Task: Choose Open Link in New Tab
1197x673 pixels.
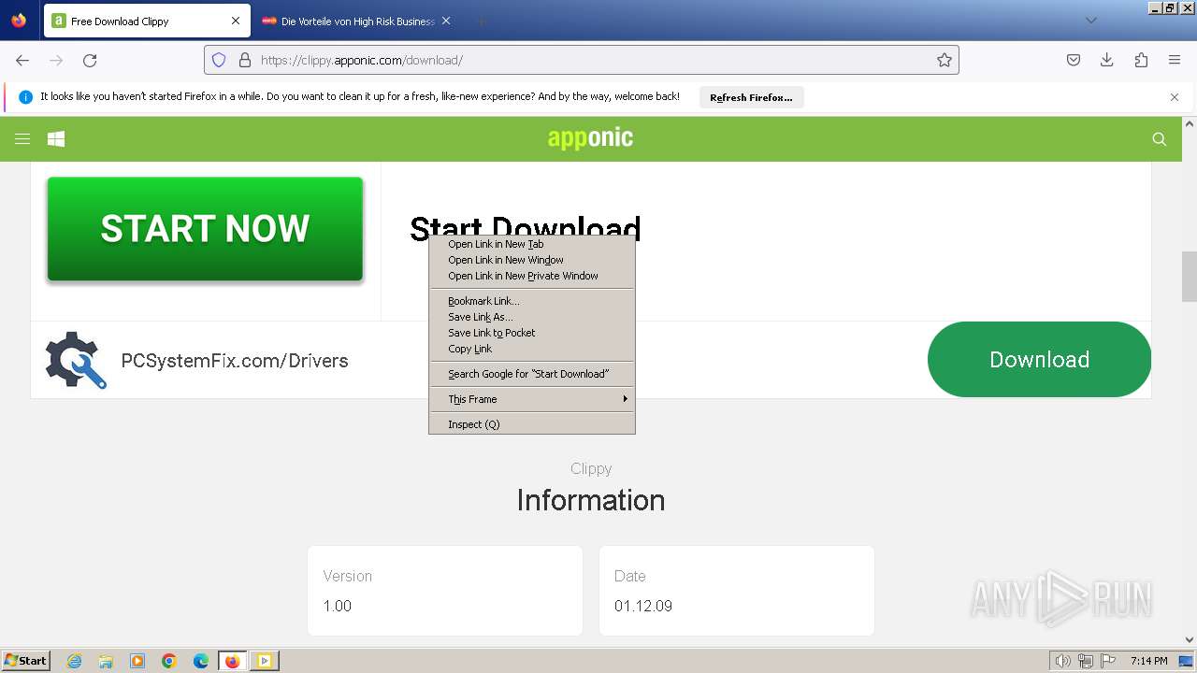Action: pyautogui.click(x=531, y=244)
